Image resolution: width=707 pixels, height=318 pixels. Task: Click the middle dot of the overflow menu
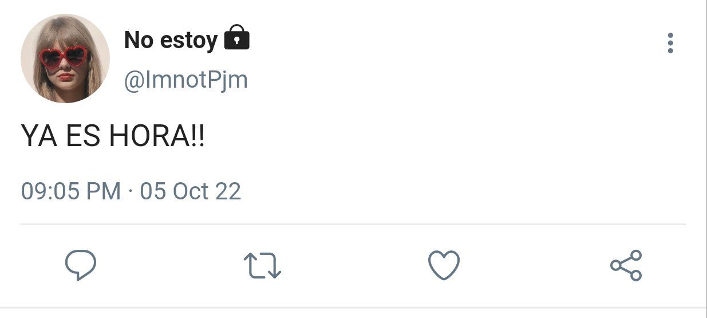click(x=670, y=43)
